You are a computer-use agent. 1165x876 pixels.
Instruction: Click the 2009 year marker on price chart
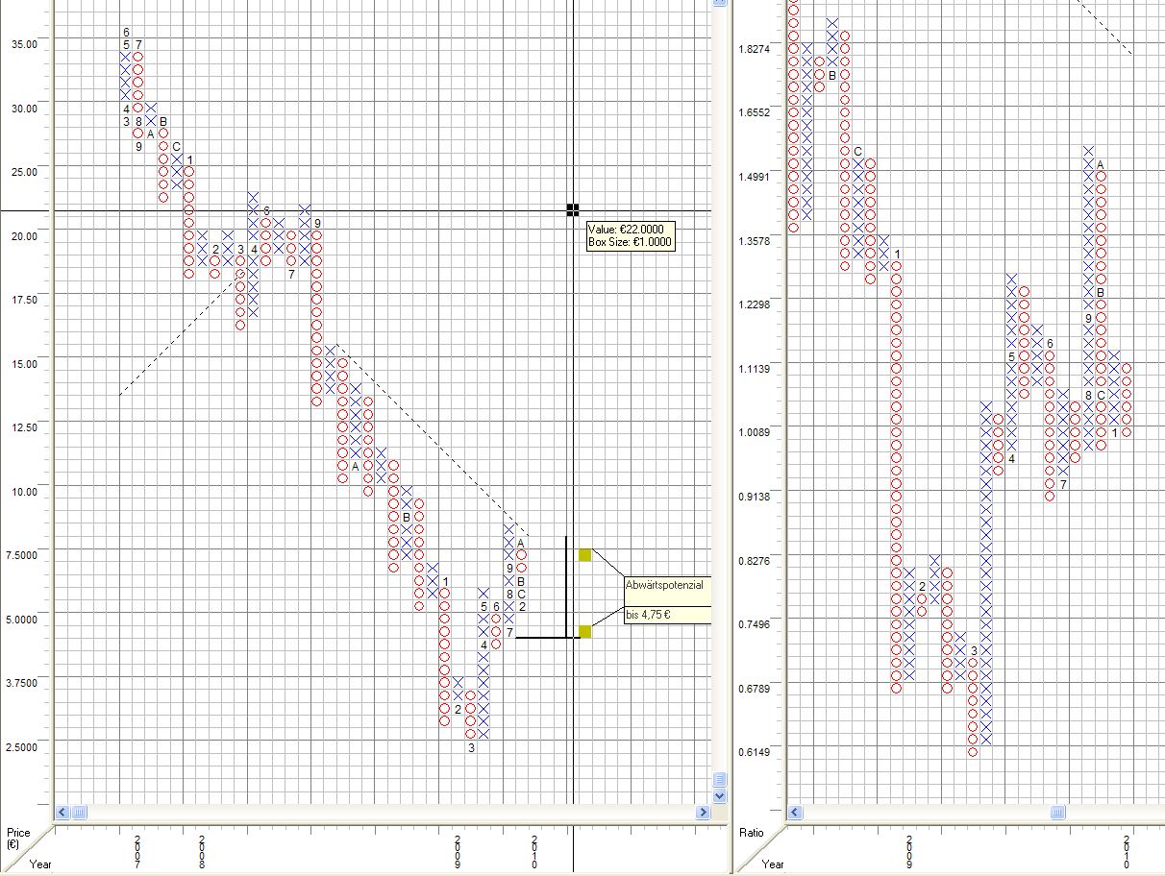tap(458, 852)
